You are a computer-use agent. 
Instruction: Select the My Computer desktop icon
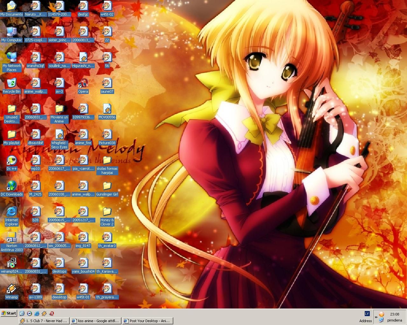(x=11, y=34)
